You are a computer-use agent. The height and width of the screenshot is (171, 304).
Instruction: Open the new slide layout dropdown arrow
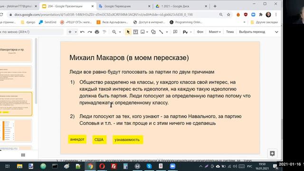[76, 32]
